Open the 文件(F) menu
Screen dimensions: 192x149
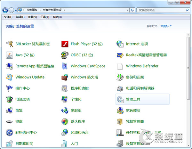click(x=8, y=17)
